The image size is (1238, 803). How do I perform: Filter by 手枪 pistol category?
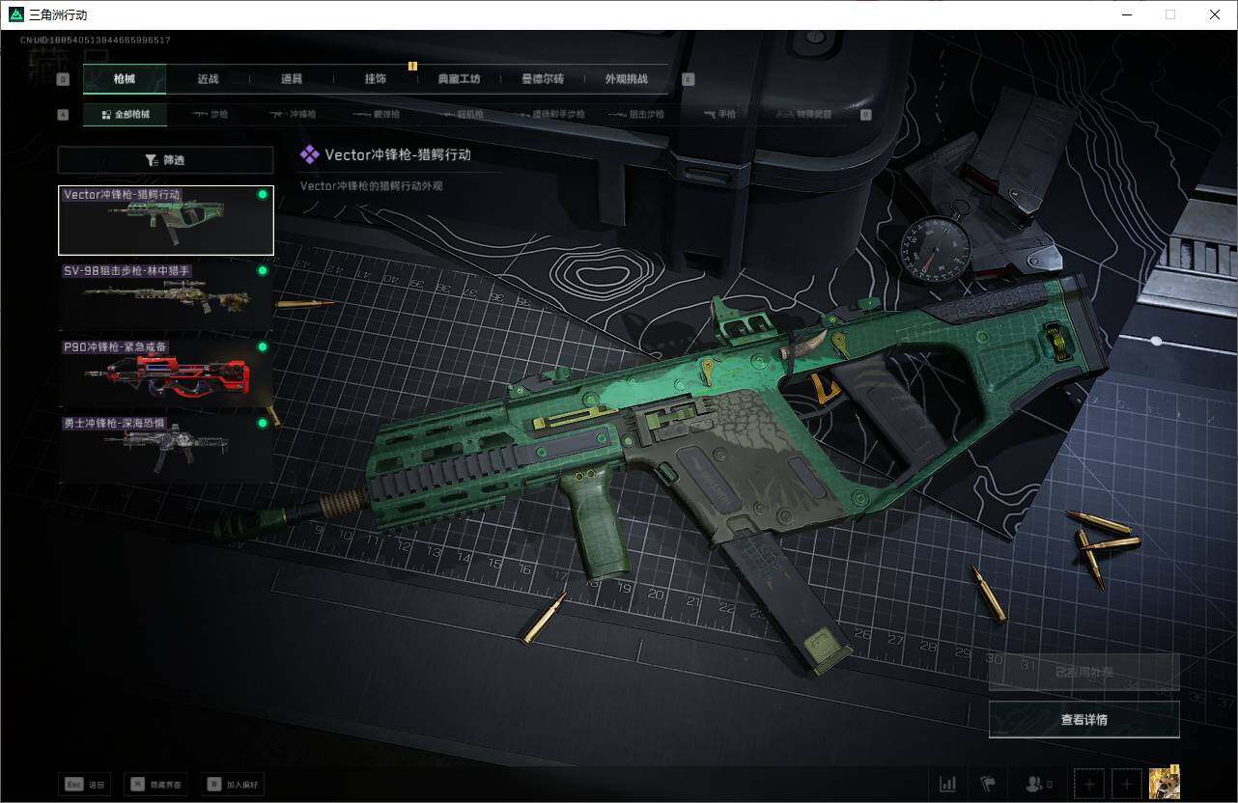(x=718, y=115)
